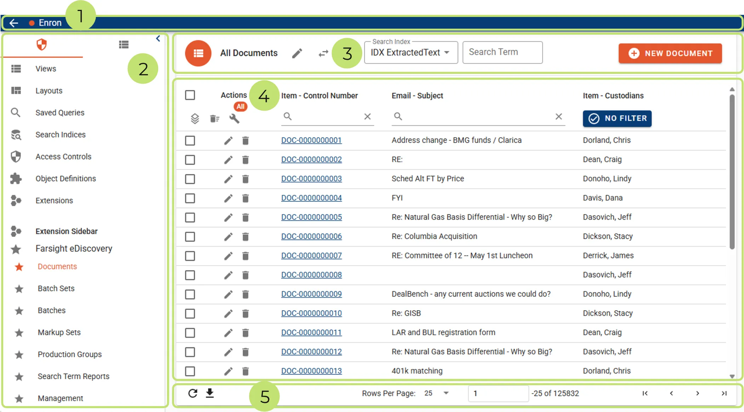
Task: Go to last page using pagination arrow
Action: pyautogui.click(x=724, y=393)
